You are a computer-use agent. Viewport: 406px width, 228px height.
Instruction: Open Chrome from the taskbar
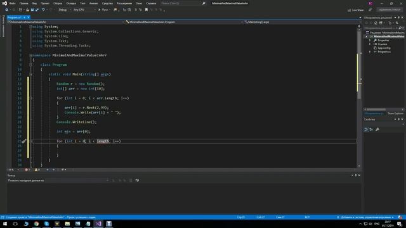36,224
